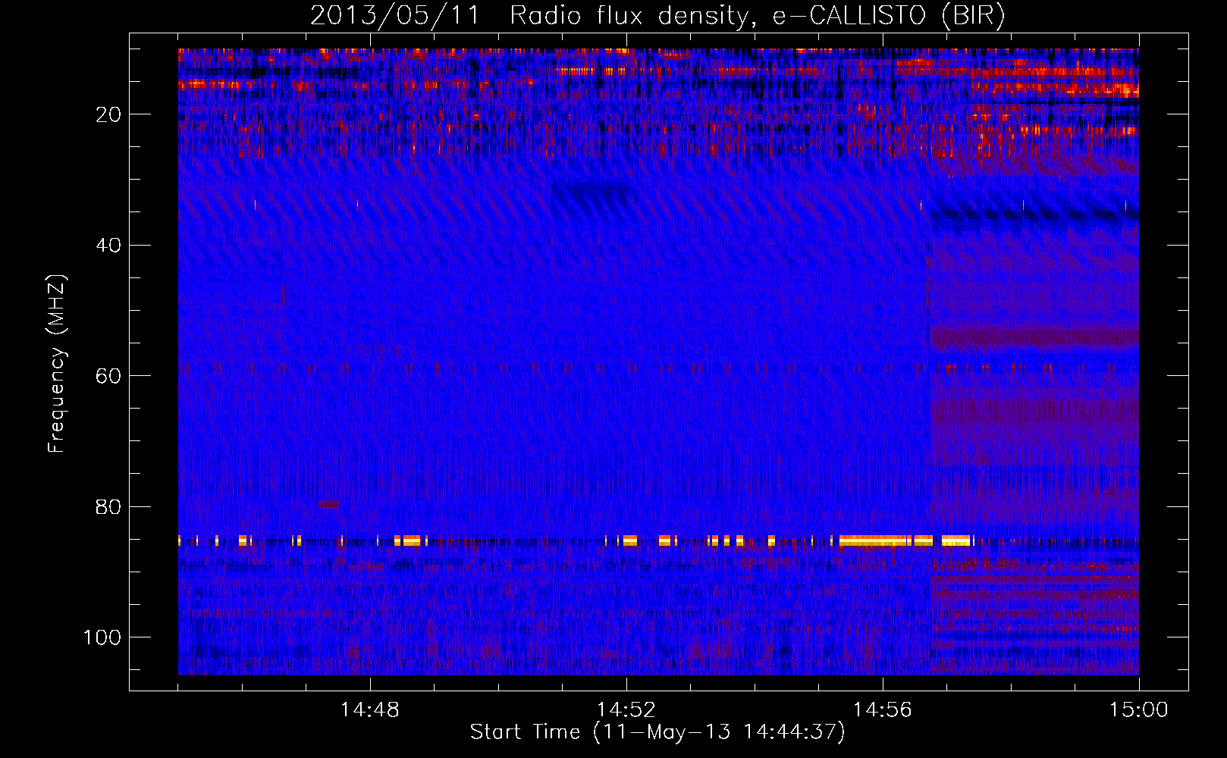This screenshot has height=758, width=1227.
Task: Click the date '2013/05/11' in the title
Action: point(396,16)
